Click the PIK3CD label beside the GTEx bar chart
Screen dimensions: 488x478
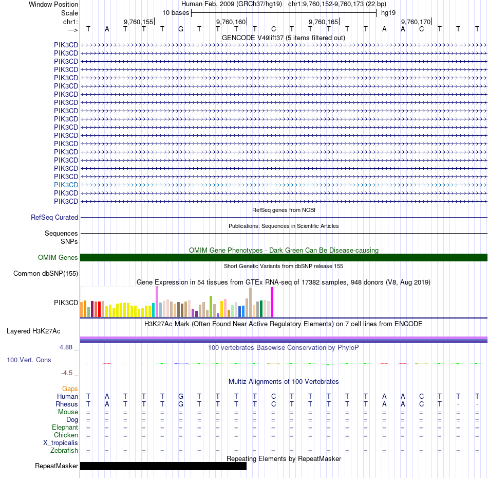(66, 303)
